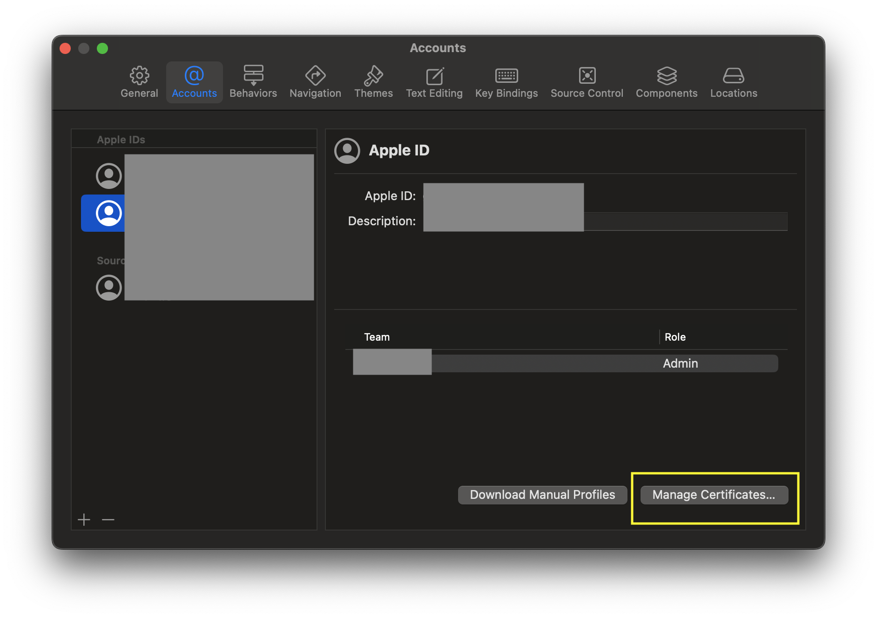Select the Accounts preferences tab
Screen dimensions: 877x618
click(x=194, y=82)
